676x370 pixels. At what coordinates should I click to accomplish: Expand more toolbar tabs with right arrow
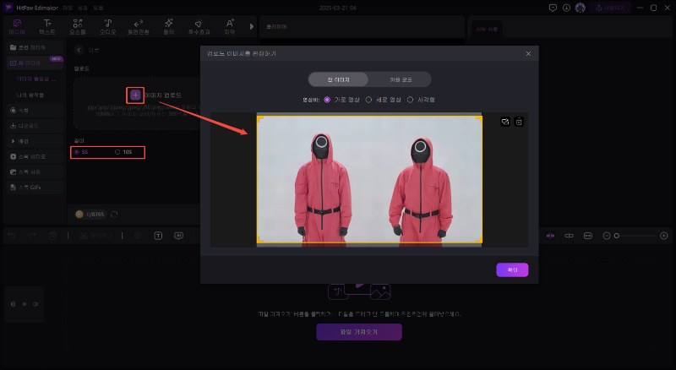point(251,26)
